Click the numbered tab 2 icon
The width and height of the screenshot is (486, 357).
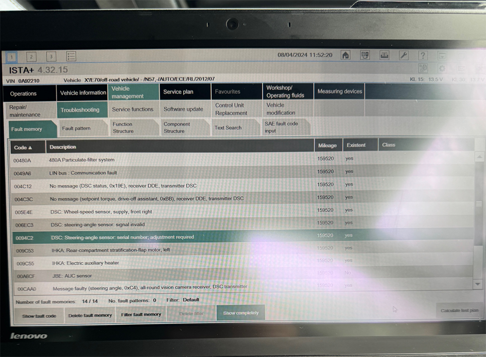[31, 57]
